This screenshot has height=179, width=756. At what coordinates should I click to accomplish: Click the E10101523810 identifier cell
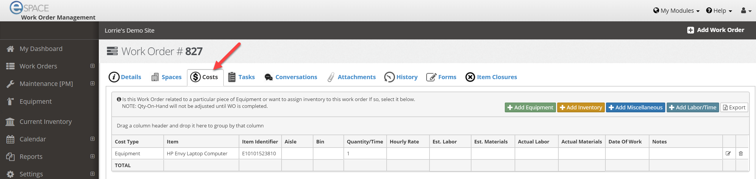[x=260, y=154]
